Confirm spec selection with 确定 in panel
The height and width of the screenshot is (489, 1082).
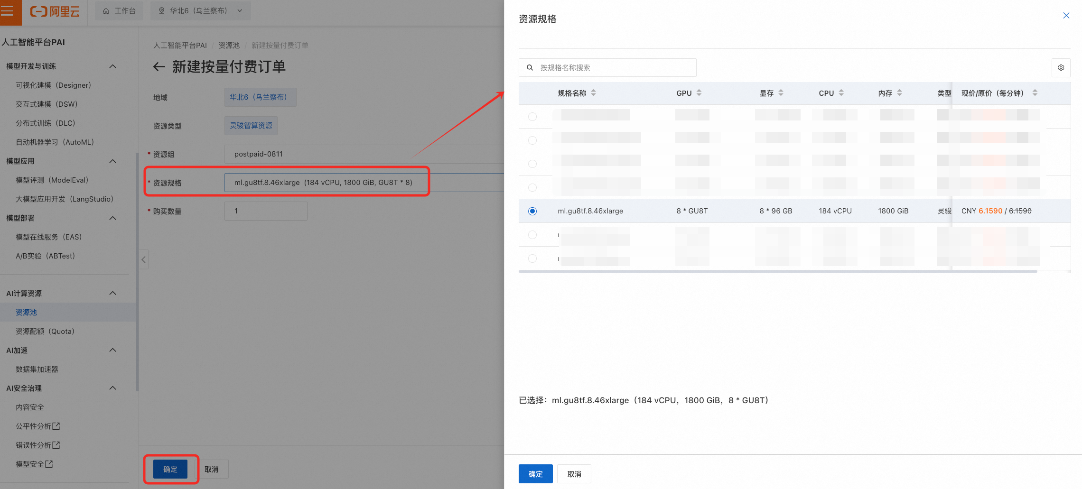tap(536, 474)
